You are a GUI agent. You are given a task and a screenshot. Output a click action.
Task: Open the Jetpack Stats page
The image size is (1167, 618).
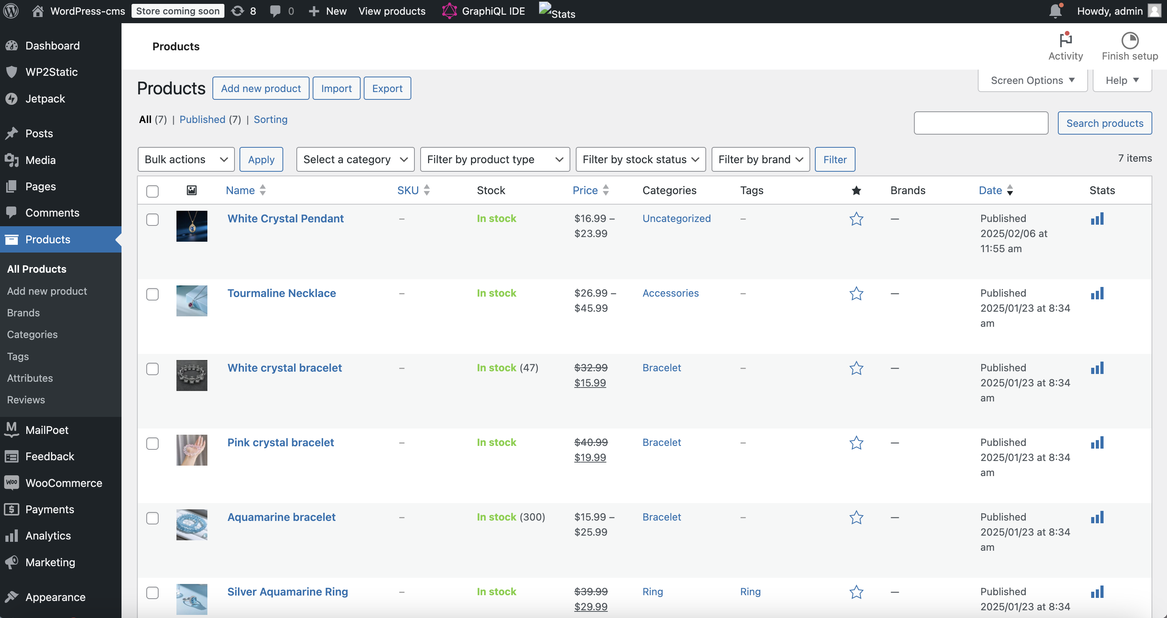(557, 10)
